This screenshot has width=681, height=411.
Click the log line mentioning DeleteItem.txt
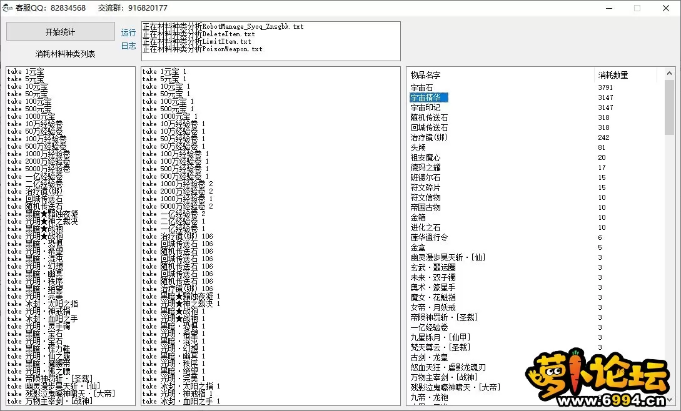pos(198,34)
